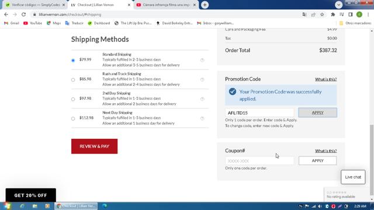Open the translate page icon in address bar

(x=304, y=15)
